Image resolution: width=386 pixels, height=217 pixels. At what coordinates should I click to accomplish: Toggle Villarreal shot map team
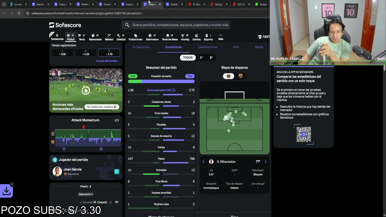coord(229,76)
